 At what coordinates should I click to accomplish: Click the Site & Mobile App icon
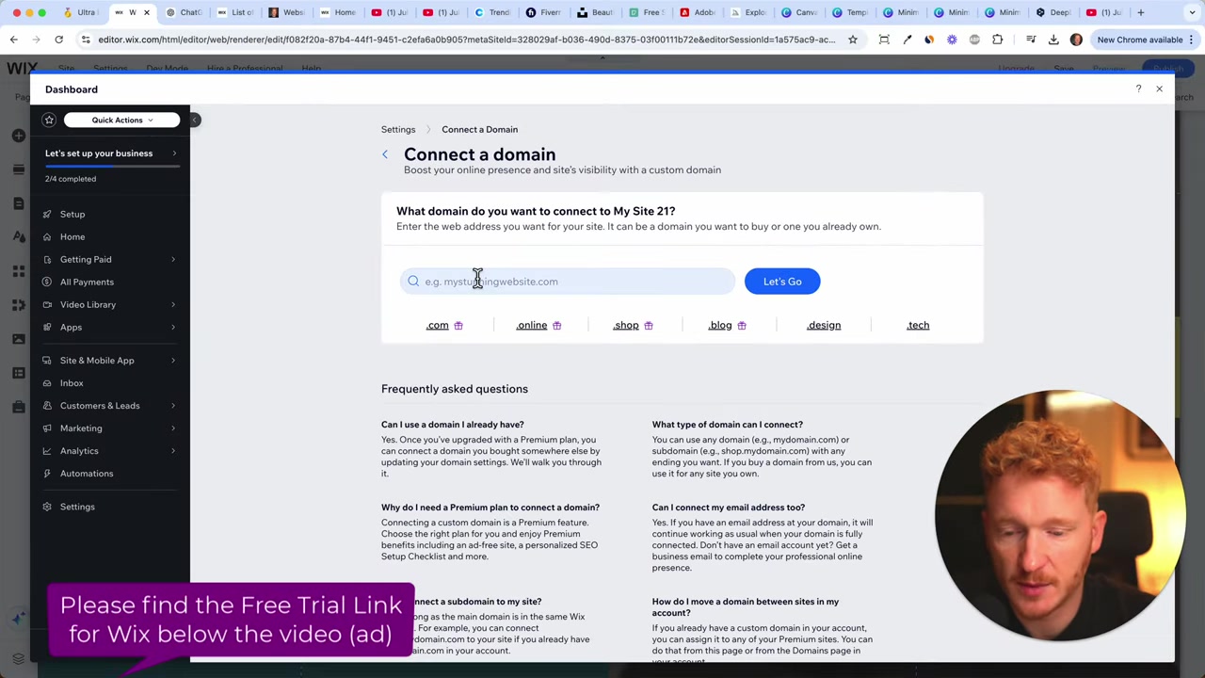pyautogui.click(x=47, y=360)
